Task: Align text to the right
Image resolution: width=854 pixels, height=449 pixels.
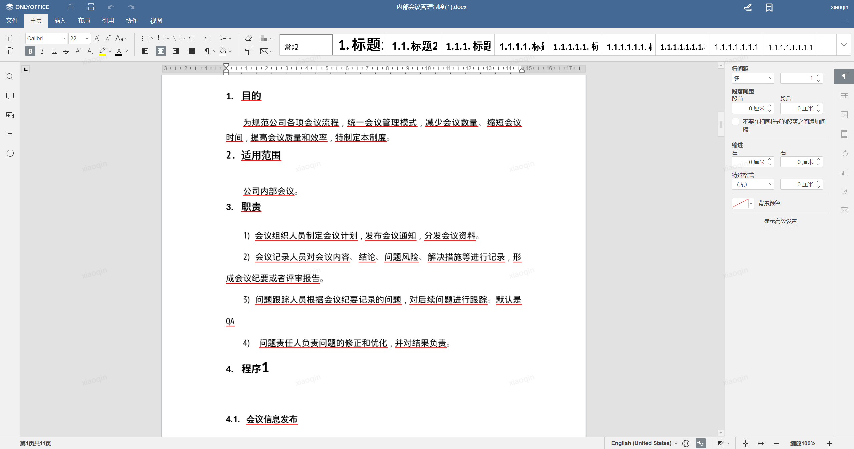Action: point(176,51)
